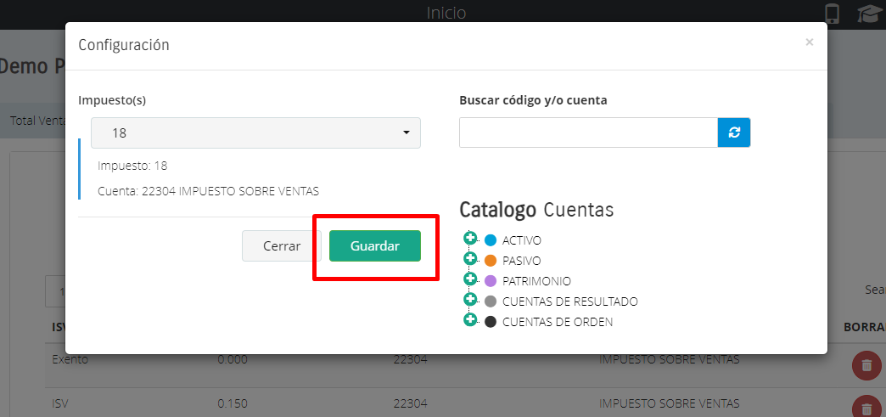Close the Configuración dialog with X
886x417 pixels.
[809, 42]
